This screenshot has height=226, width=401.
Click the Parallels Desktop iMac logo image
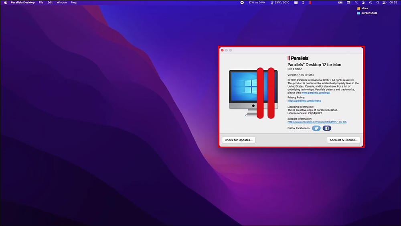click(x=253, y=93)
